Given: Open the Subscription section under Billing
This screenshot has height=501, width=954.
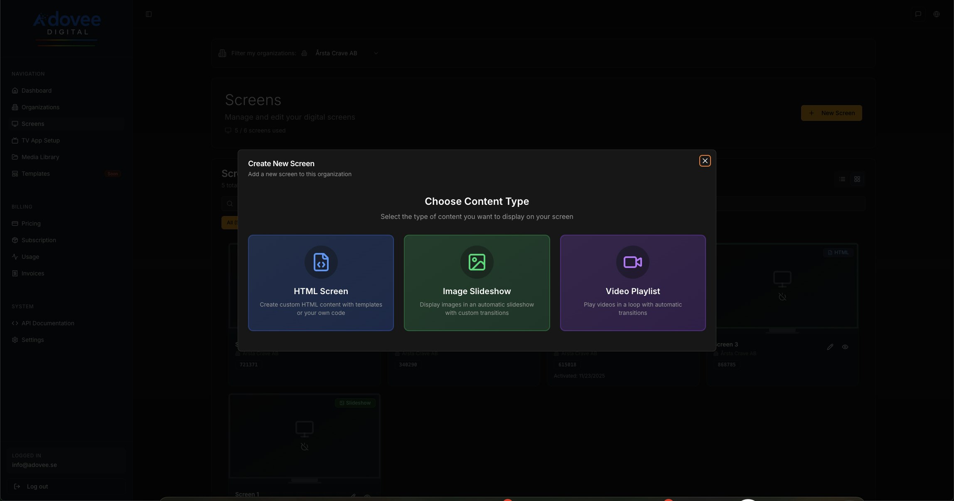Looking at the screenshot, I should (39, 240).
